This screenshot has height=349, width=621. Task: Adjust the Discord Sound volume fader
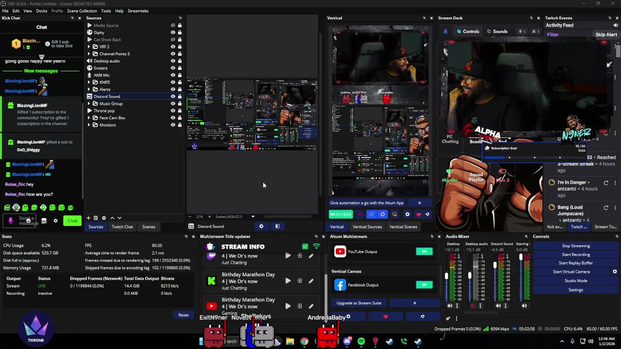pos(495,266)
